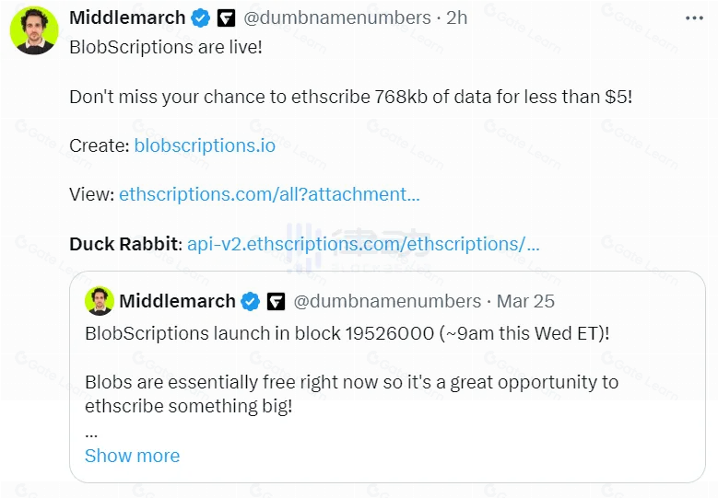This screenshot has width=718, height=498.
Task: Click the main tweet's profile avatar
Action: 34,29
